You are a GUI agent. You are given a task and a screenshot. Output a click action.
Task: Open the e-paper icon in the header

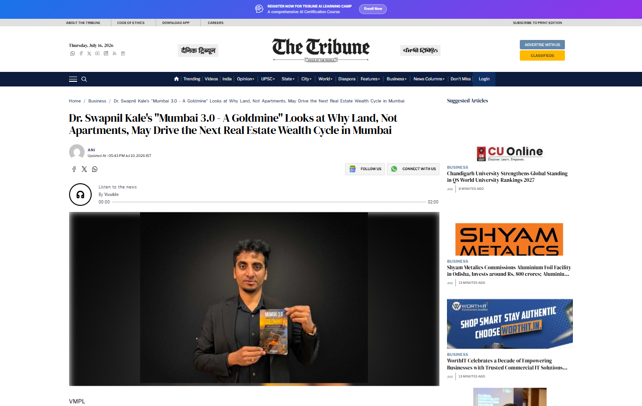(x=123, y=54)
